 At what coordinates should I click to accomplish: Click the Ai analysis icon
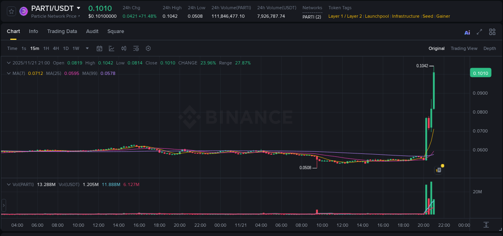pyautogui.click(x=467, y=32)
